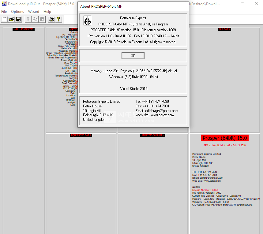Click the Open file folder icon

tap(11, 20)
